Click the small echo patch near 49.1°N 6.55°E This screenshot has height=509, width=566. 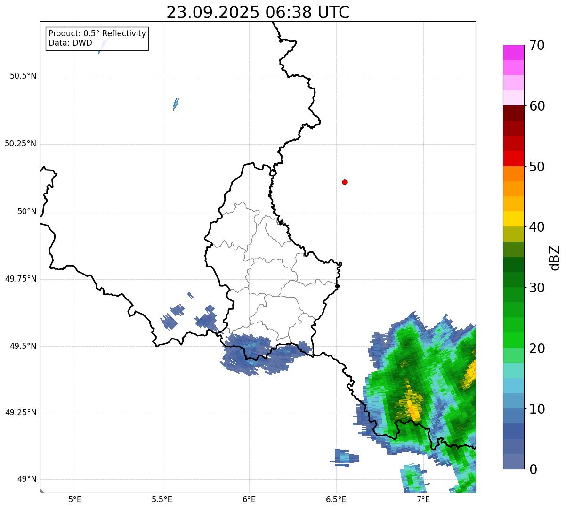tap(345, 457)
